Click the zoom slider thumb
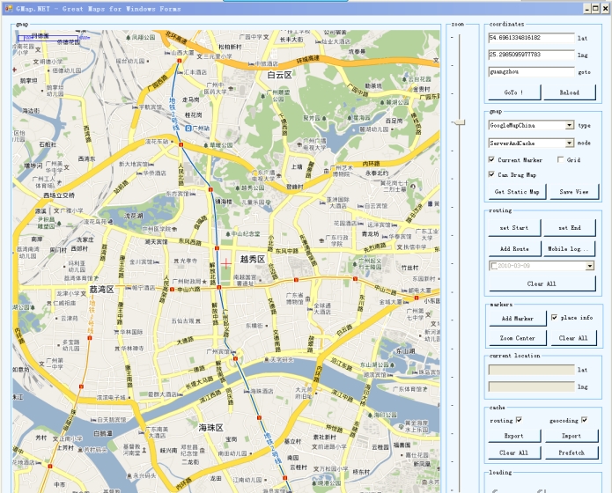The height and width of the screenshot is (493, 612). (x=459, y=123)
